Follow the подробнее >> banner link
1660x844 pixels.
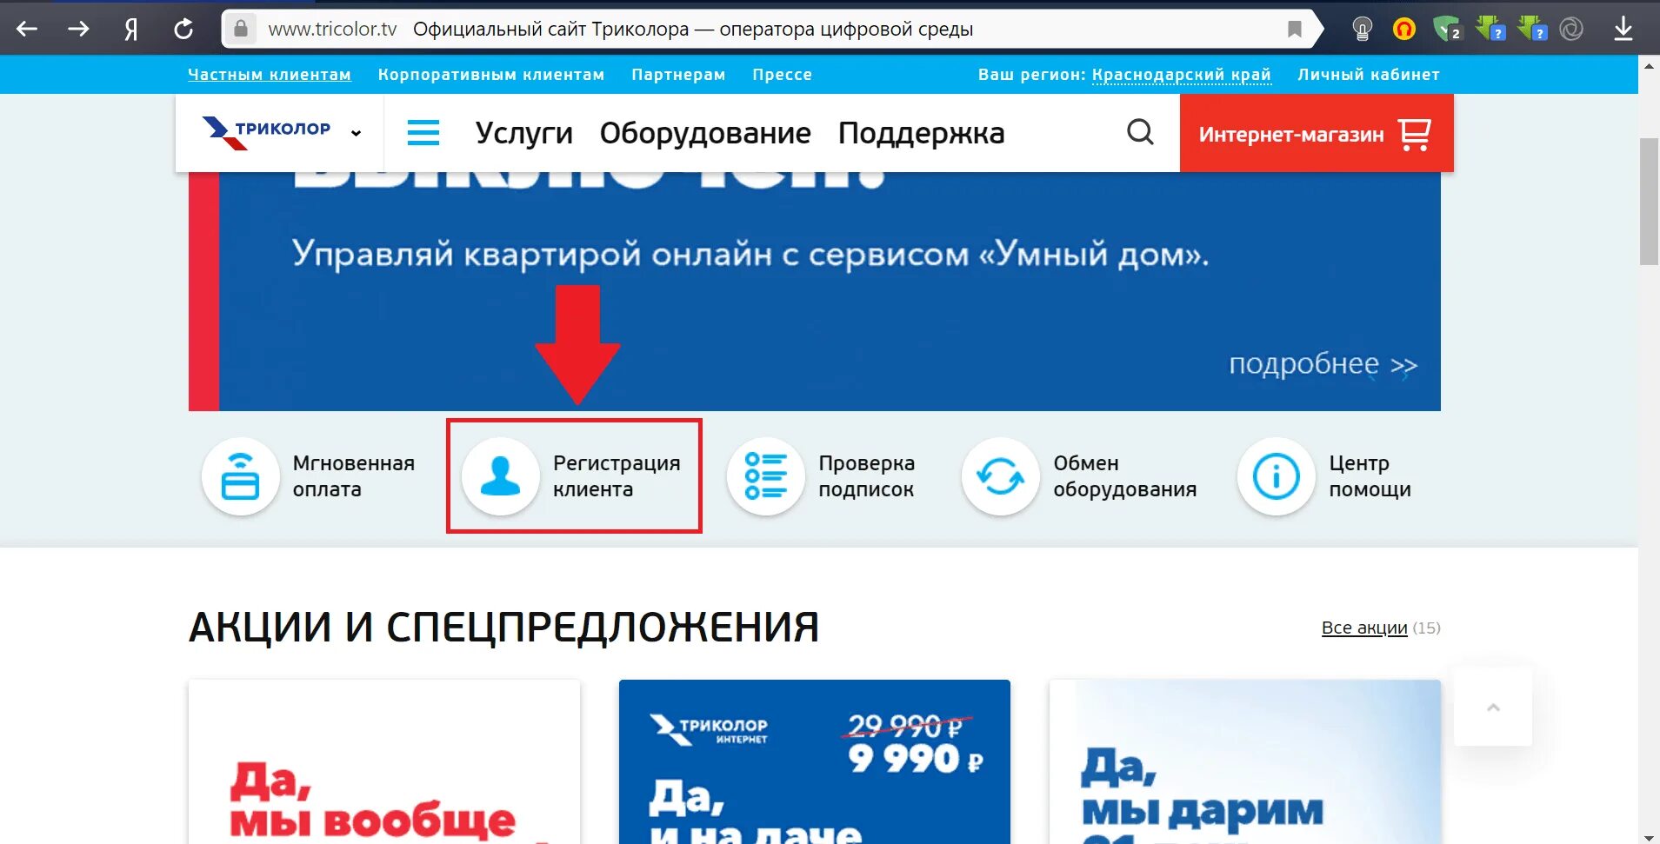coord(1323,363)
